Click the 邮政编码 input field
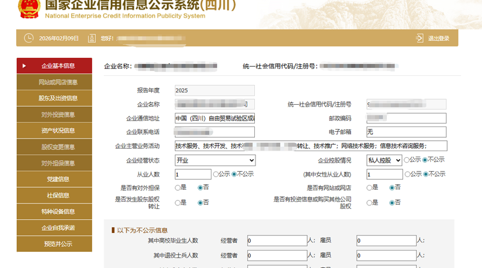Viewport: 482px width, 268px height. (406, 118)
